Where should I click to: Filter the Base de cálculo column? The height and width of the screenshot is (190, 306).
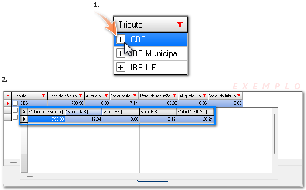pos(81,96)
